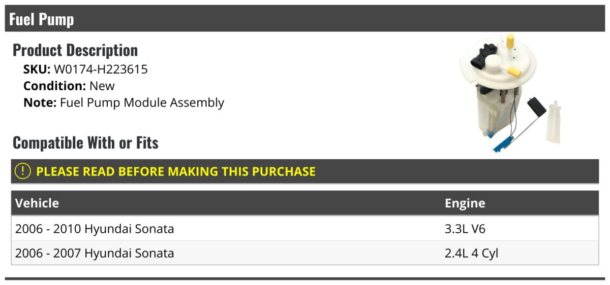The image size is (610, 285).
Task: Click the yellow exclamation warning icon
Action: tap(23, 171)
